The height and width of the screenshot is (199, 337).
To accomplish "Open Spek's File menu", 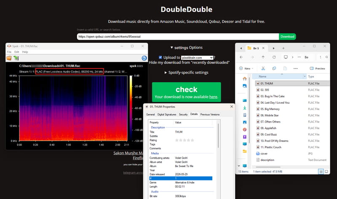I will click(x=9, y=52).
